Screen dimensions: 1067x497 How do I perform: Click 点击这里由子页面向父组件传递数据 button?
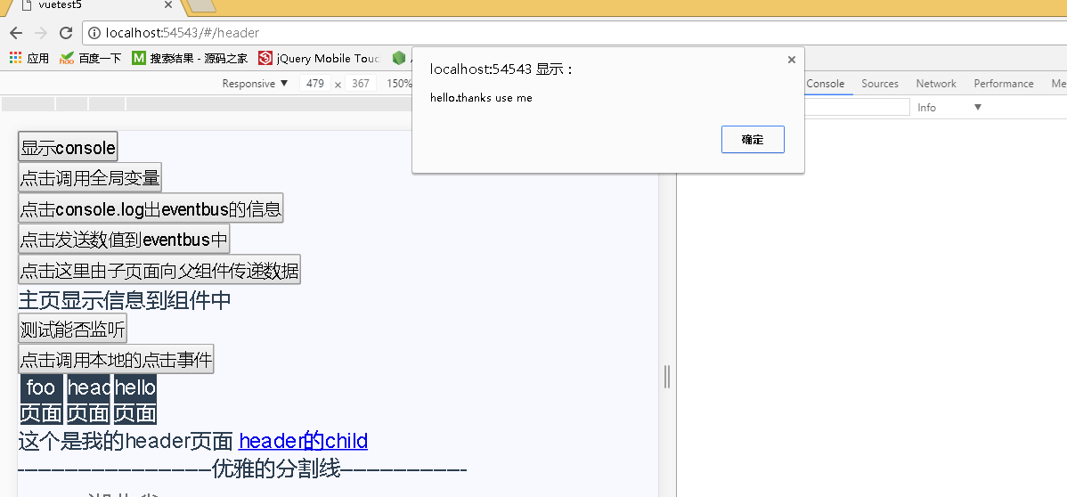[159, 270]
